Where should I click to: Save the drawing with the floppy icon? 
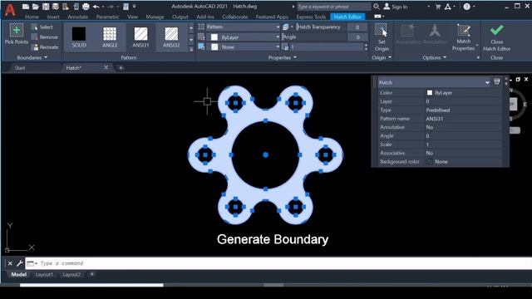coord(46,7)
